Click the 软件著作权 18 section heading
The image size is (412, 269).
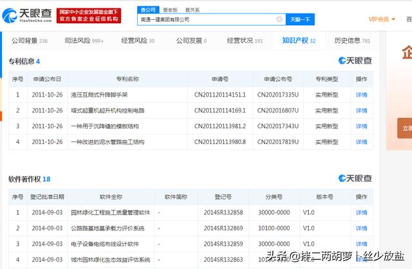click(30, 179)
